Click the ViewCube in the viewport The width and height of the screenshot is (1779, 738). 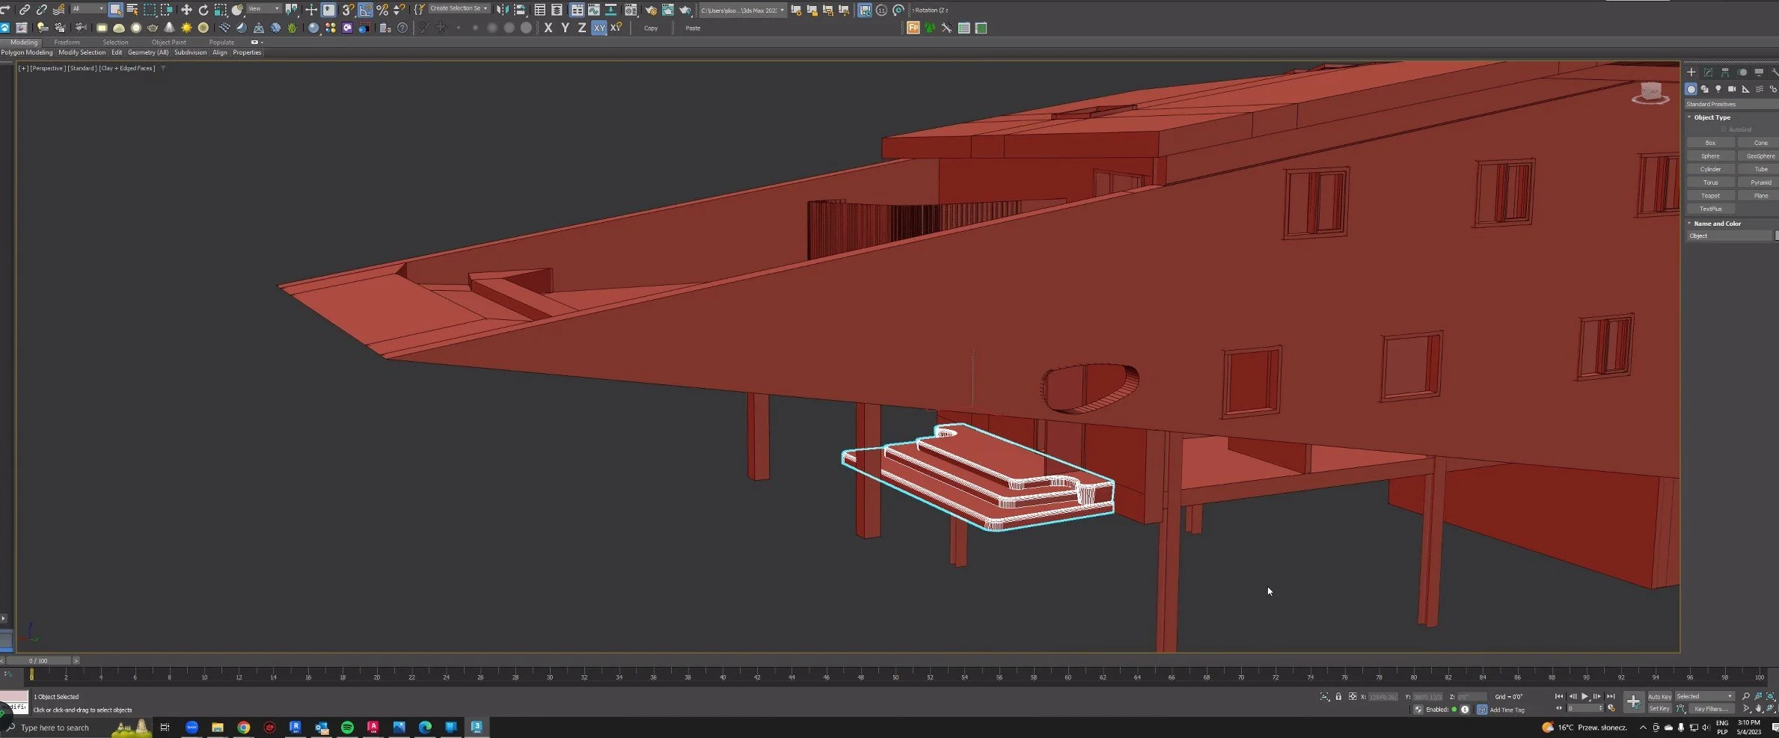[x=1650, y=93]
